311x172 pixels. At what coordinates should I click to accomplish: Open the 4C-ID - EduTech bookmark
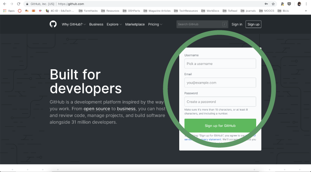60,11
